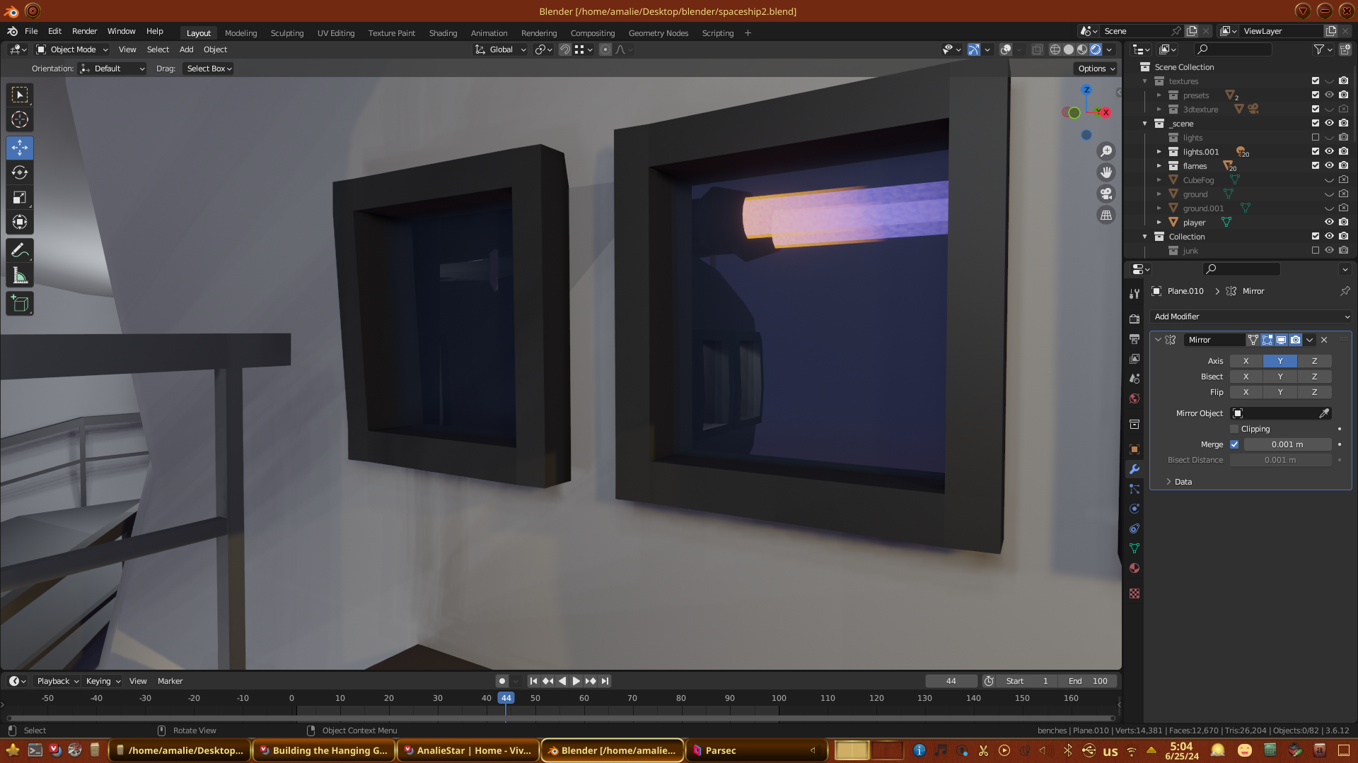
Task: Select the Rotate tool in toolbar
Action: point(20,172)
